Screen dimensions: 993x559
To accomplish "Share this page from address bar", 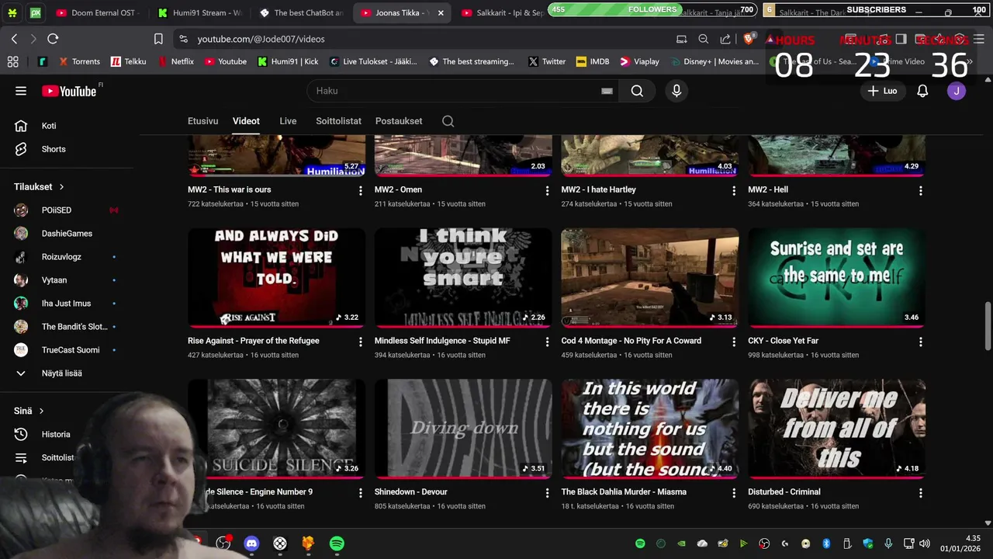I will coord(725,39).
